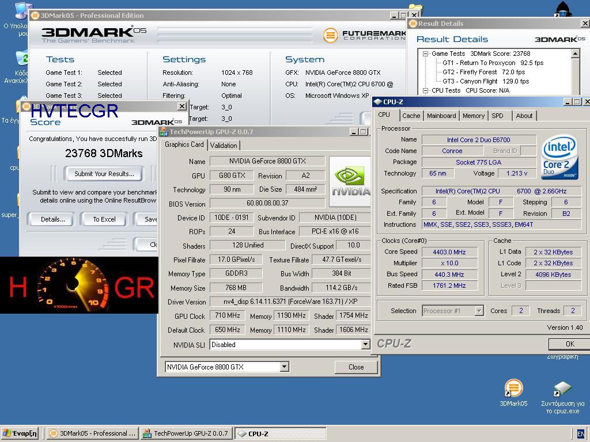Open the cpuz.exe shortcut on the desktop
This screenshot has height=442, width=590.
[562, 388]
